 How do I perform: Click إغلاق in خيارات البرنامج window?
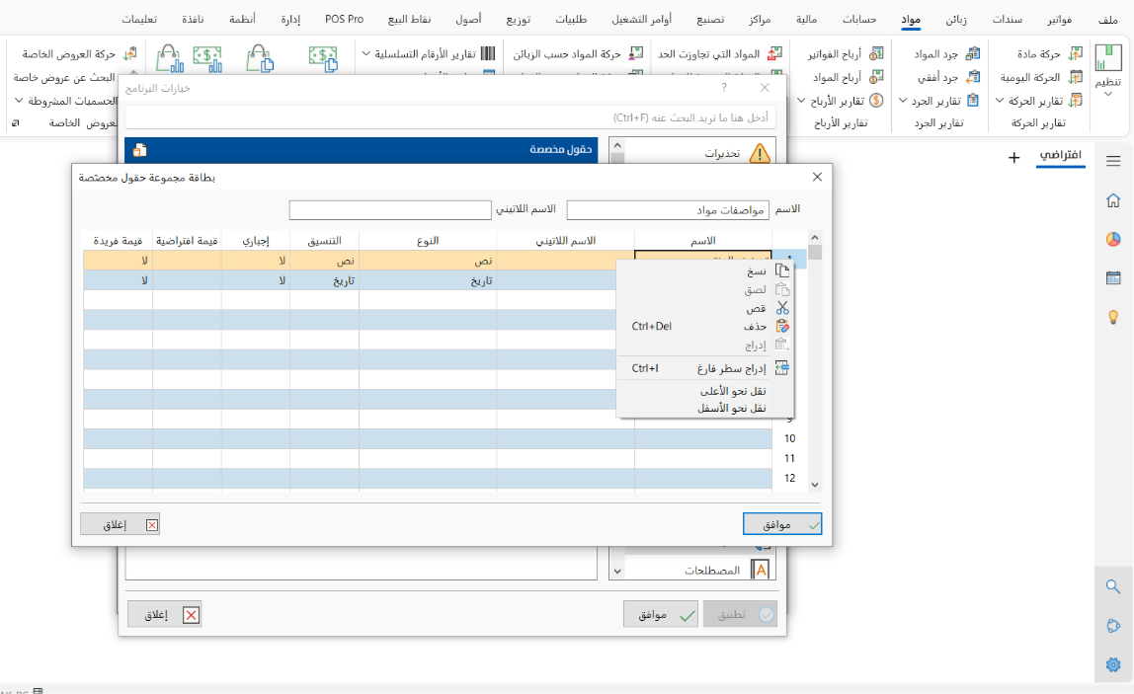[x=164, y=614]
